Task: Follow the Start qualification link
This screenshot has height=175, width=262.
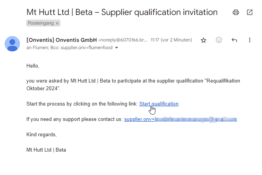Action: coord(159,104)
